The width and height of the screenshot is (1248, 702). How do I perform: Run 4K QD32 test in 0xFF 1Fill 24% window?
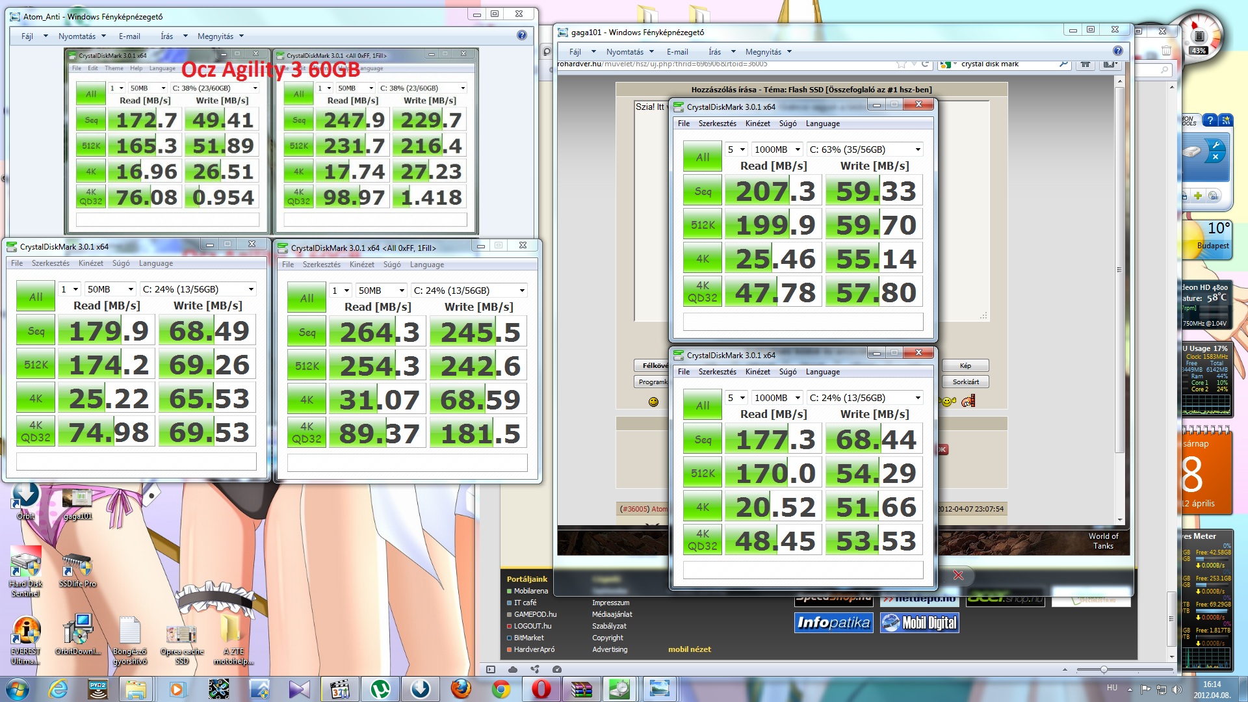(307, 433)
